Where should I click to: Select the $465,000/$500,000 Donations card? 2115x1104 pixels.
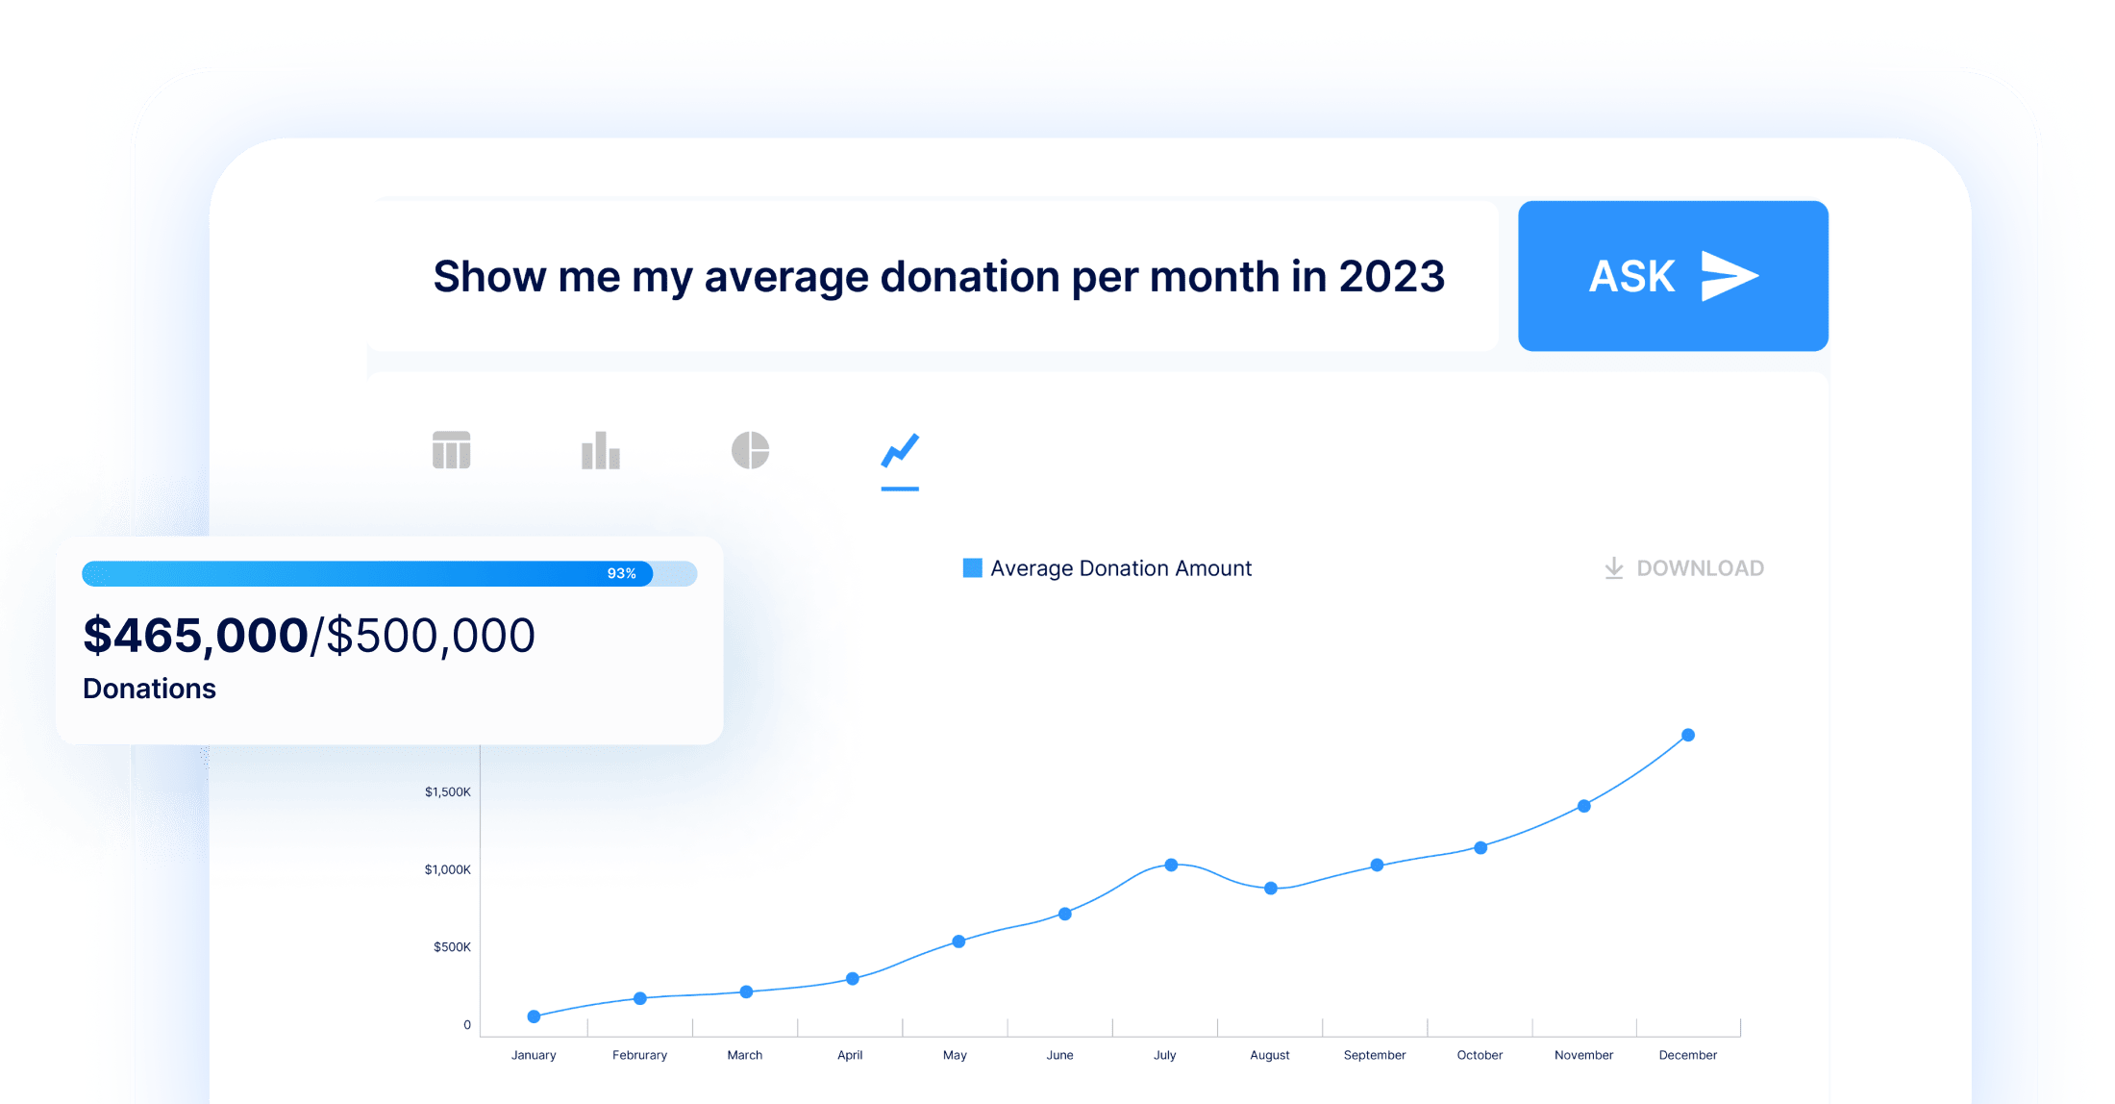pyautogui.click(x=388, y=640)
